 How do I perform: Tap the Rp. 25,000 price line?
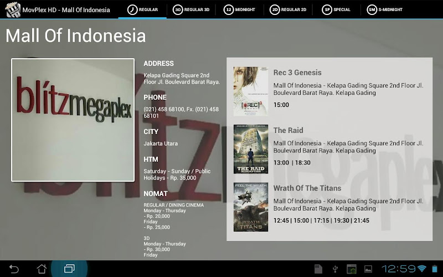click(157, 227)
